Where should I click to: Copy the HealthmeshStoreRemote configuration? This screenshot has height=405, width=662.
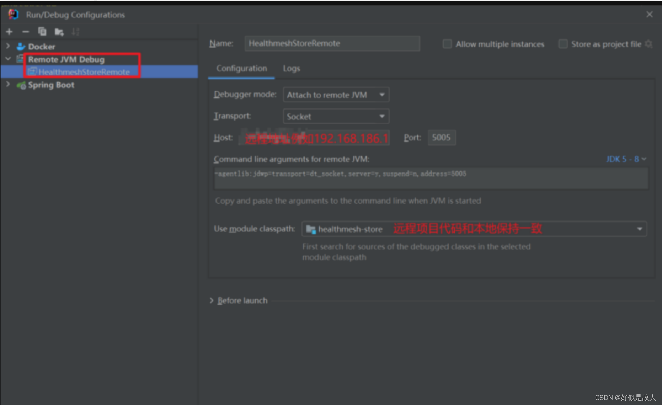[42, 32]
